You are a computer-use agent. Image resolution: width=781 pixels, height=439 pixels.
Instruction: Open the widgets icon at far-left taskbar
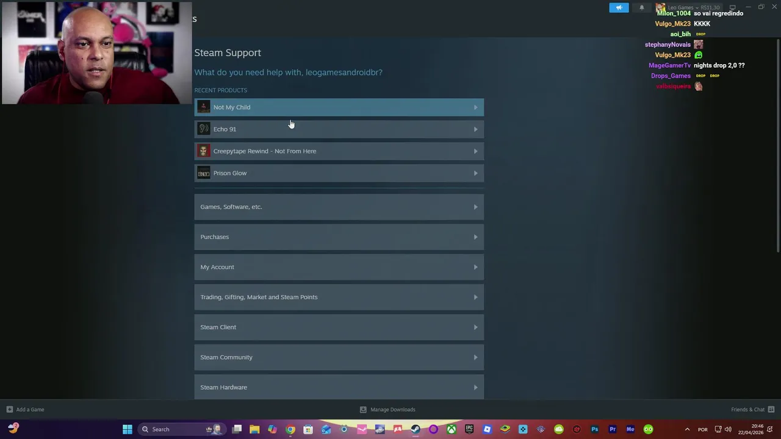coord(13,429)
